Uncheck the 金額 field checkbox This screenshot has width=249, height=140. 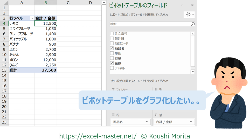[x=112, y=63]
